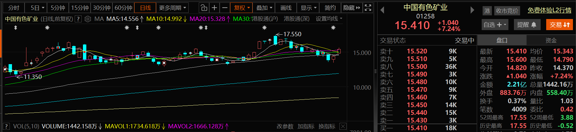Click MAVOL2:1666.128万 value
The width and height of the screenshot is (576, 132).
point(196,126)
